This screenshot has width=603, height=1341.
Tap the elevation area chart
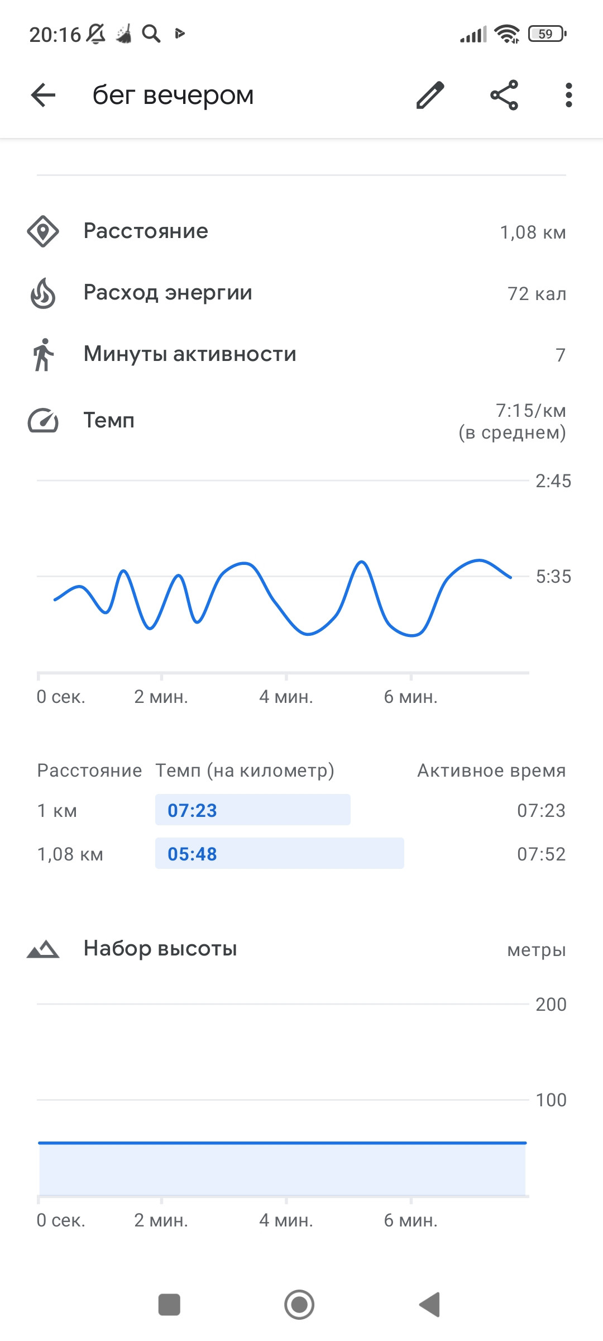283,1169
